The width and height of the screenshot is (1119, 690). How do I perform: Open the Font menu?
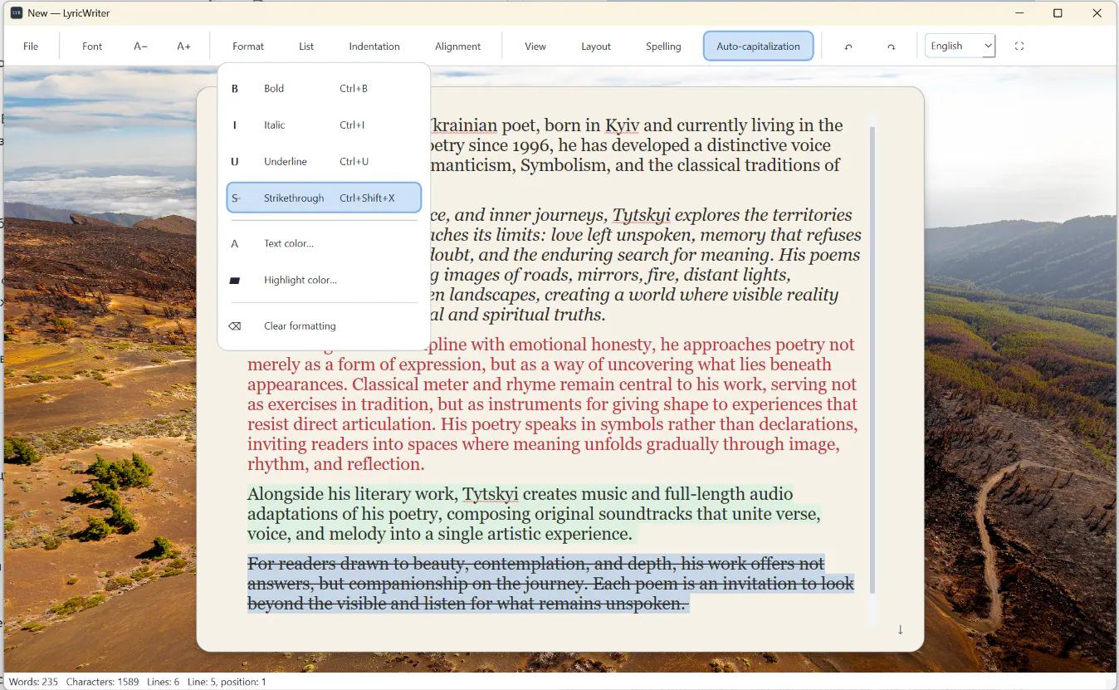[x=92, y=46]
